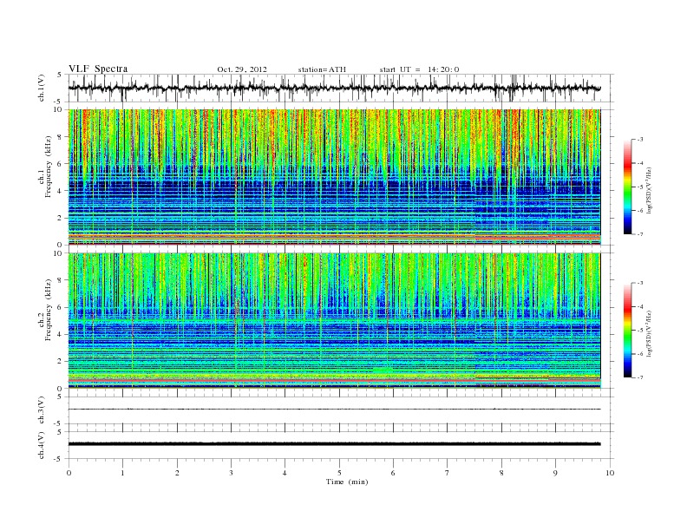Click the ch.4 voltage waveform trace
The image size is (687, 531).
pos(335,444)
